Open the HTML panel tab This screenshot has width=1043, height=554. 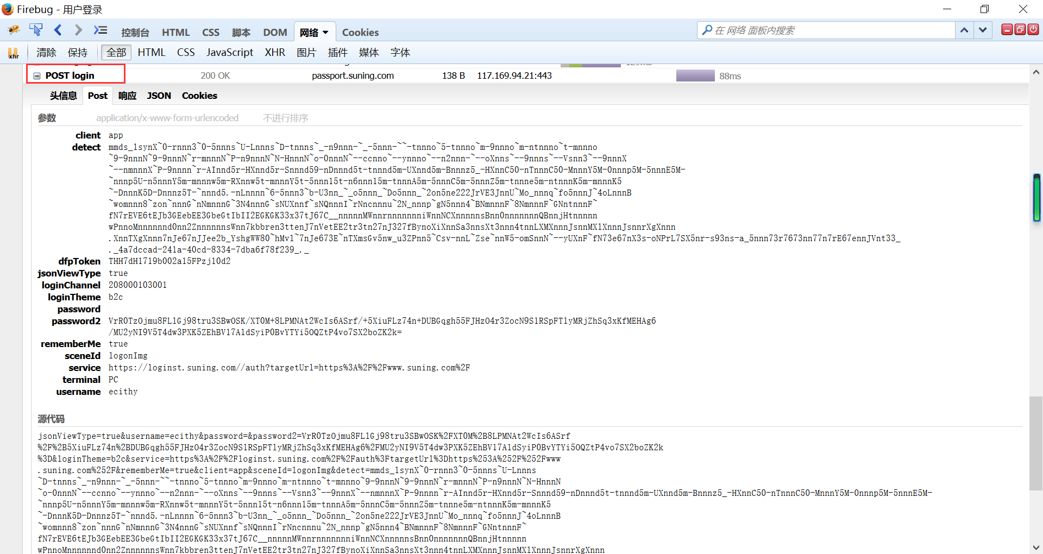point(176,33)
